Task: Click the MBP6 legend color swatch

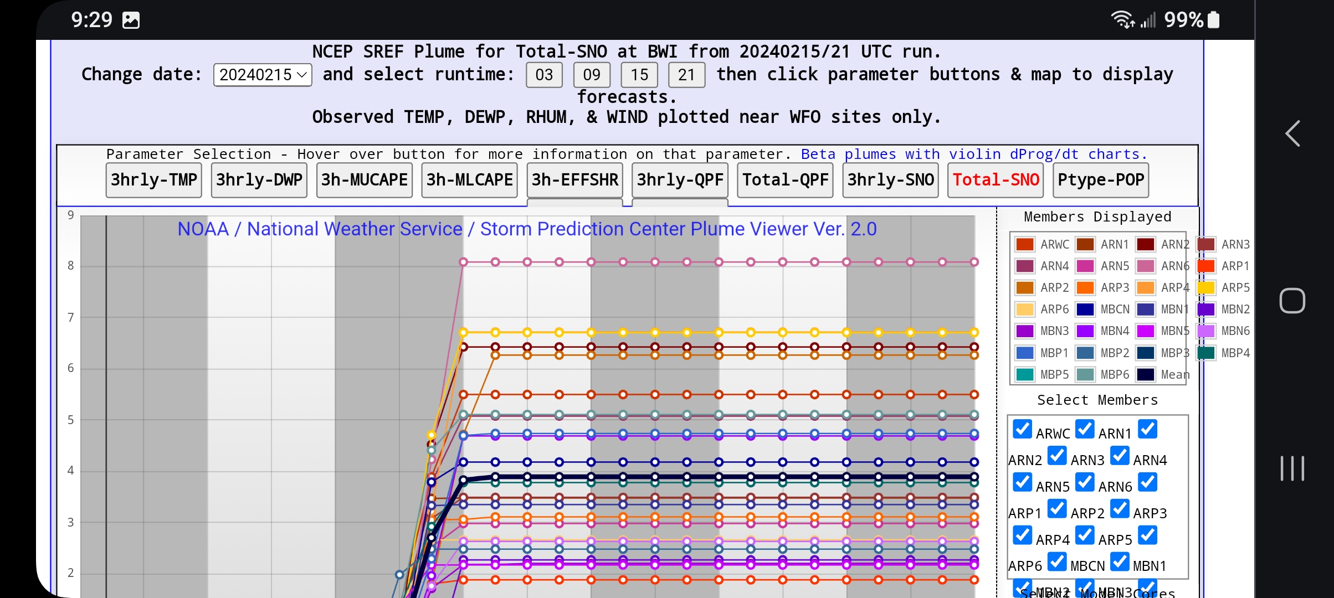Action: (x=1085, y=374)
